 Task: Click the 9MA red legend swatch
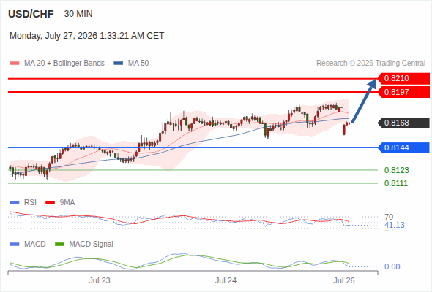(50, 203)
